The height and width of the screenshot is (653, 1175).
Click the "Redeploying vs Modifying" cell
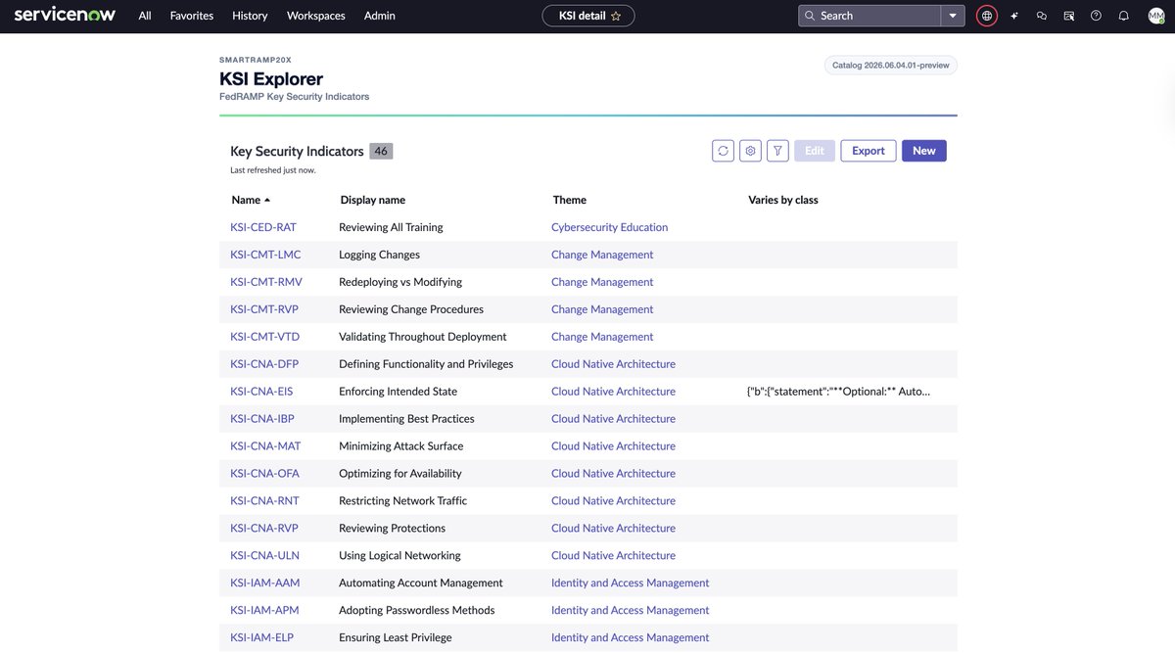coord(400,282)
